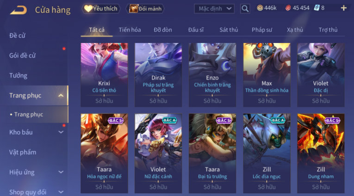This screenshot has height=196, width=354.
Task: Open Tướng in the sidebar
Action: click(x=19, y=75)
